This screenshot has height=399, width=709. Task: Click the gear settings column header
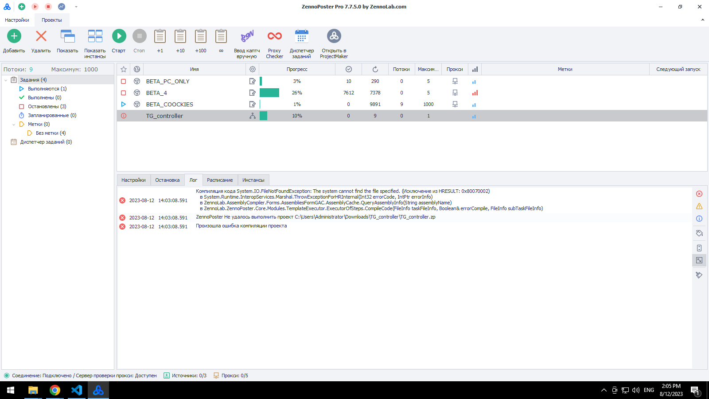(x=253, y=69)
